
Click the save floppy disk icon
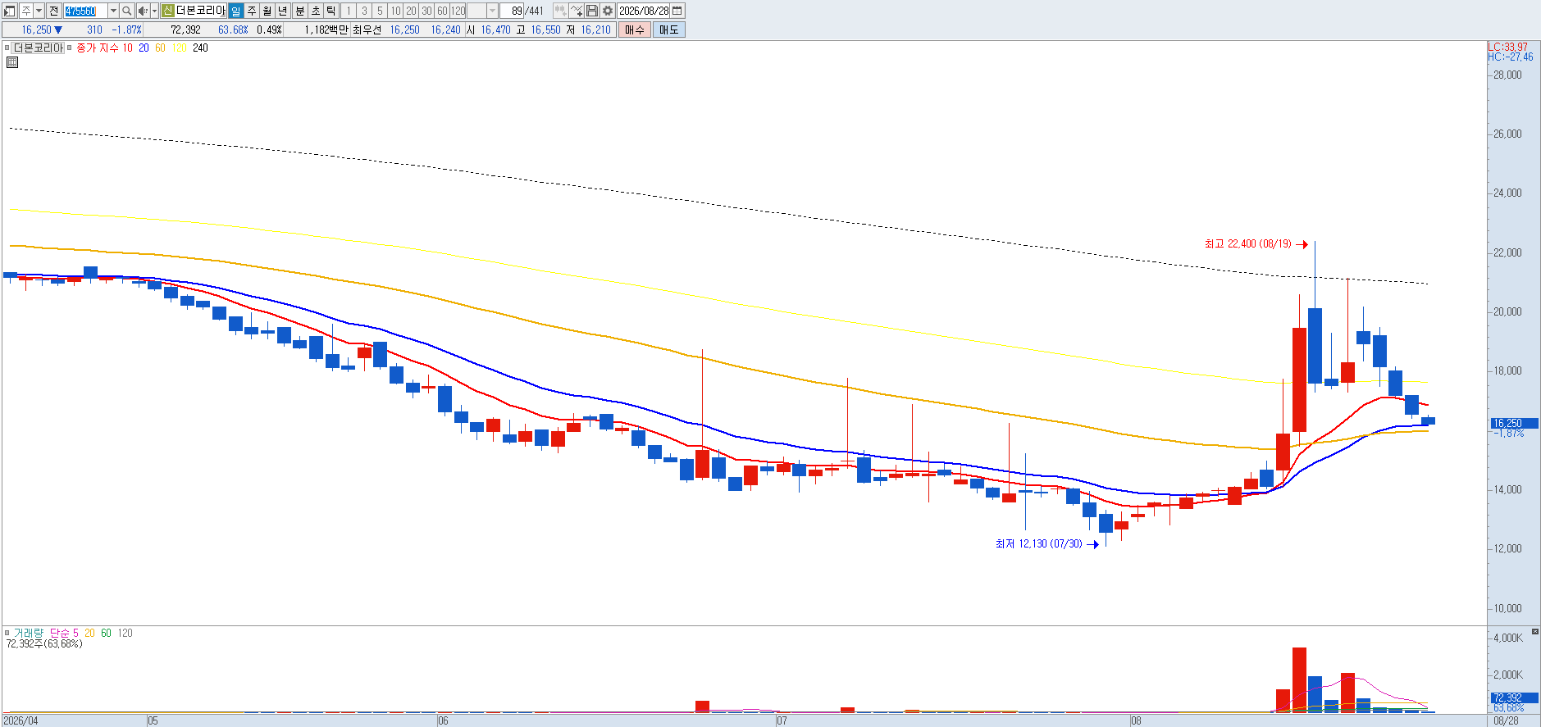tap(592, 11)
